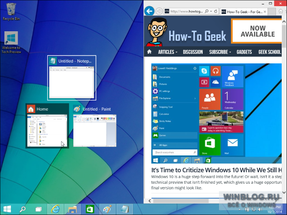Click the browser Home icon
This screenshot has height=215, width=287.
click(280, 11)
